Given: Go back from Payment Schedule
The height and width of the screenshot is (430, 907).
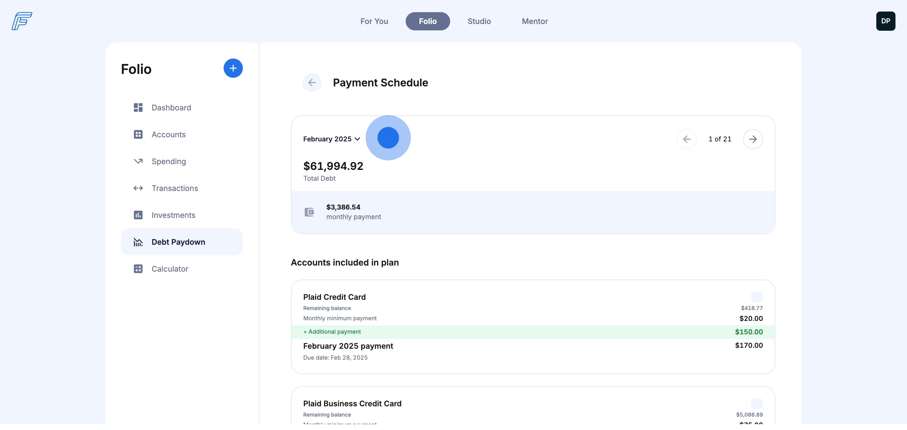Looking at the screenshot, I should tap(312, 83).
